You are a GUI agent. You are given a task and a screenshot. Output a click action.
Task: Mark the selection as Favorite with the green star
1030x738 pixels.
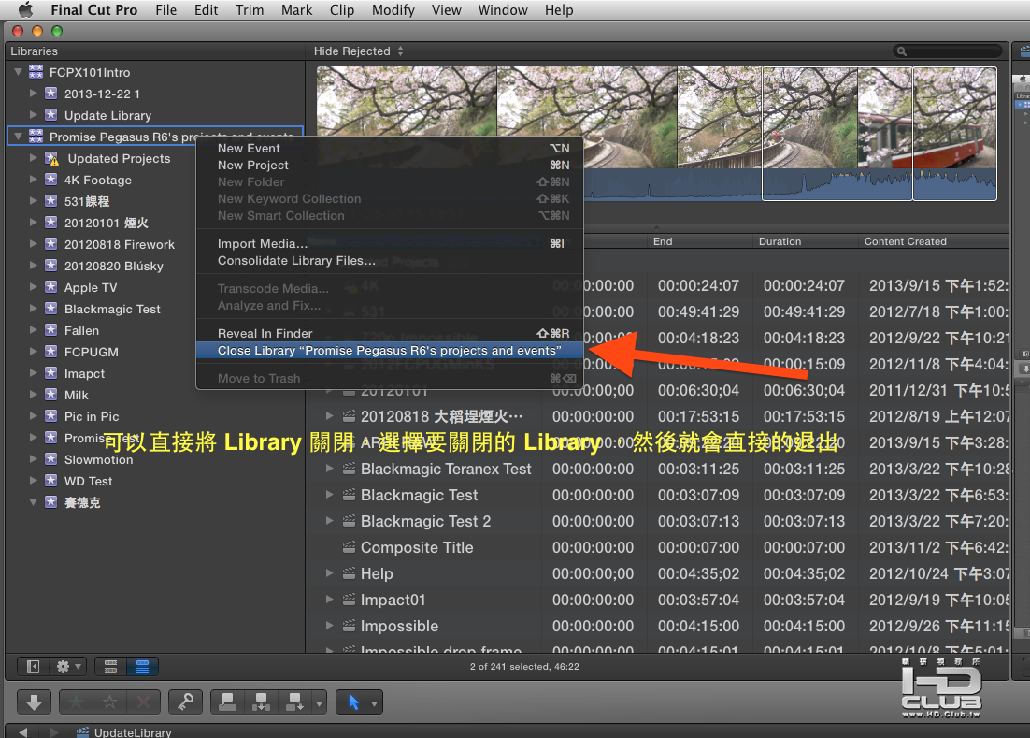tap(77, 702)
